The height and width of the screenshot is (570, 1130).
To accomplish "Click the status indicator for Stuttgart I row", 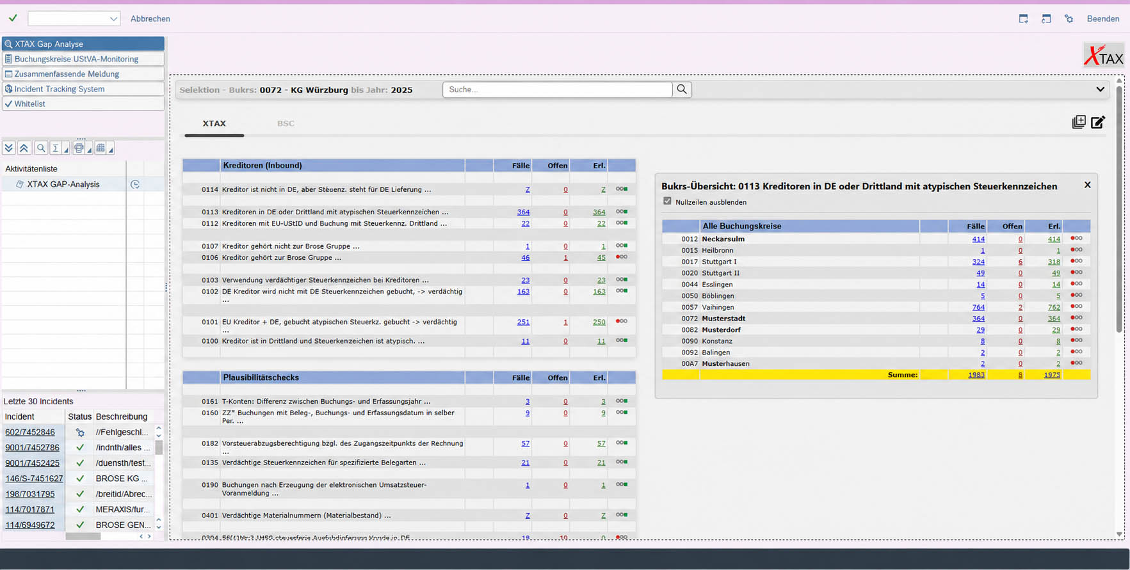I will pyautogui.click(x=1077, y=261).
